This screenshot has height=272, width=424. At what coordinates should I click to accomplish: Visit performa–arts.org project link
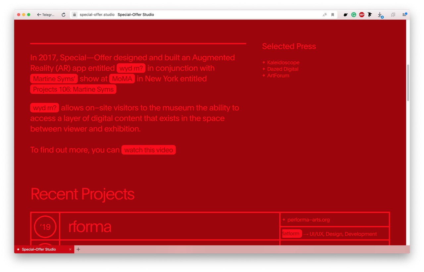308,220
